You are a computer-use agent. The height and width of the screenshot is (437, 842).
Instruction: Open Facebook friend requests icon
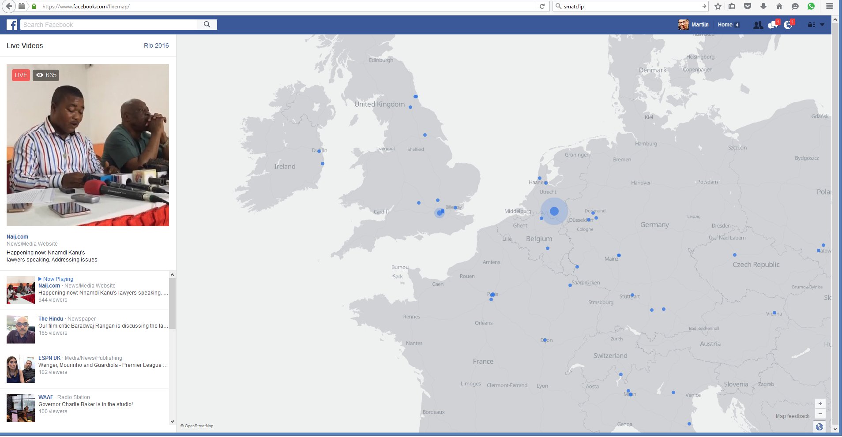click(758, 25)
